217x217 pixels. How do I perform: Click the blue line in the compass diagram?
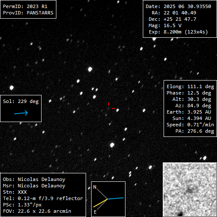[116, 198]
